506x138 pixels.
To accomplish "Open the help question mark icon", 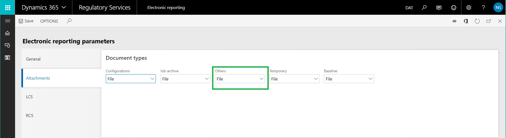I will (484, 8).
